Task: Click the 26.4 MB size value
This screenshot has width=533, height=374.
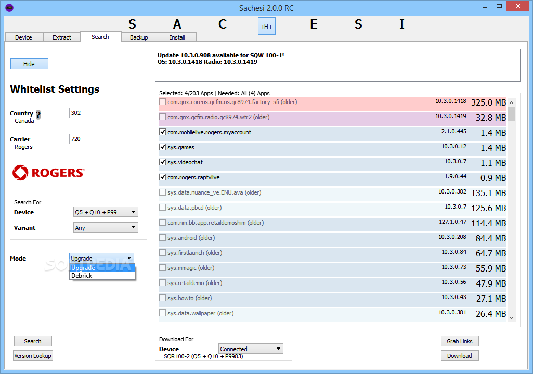Action: click(491, 314)
